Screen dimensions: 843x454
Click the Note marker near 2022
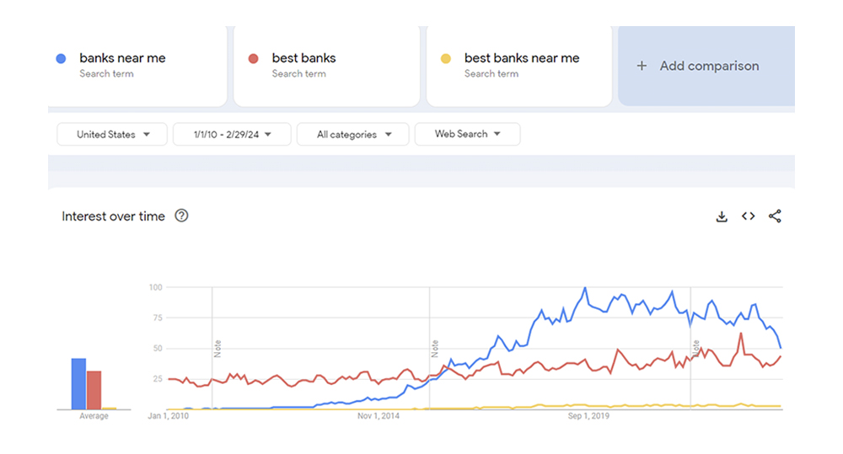(696, 348)
